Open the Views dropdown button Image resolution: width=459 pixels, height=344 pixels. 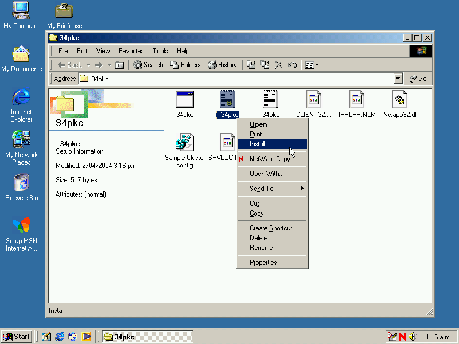(x=312, y=65)
